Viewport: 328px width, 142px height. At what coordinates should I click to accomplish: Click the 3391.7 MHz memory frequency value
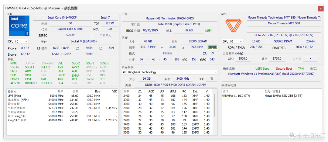pyautogui.click(x=148, y=47)
